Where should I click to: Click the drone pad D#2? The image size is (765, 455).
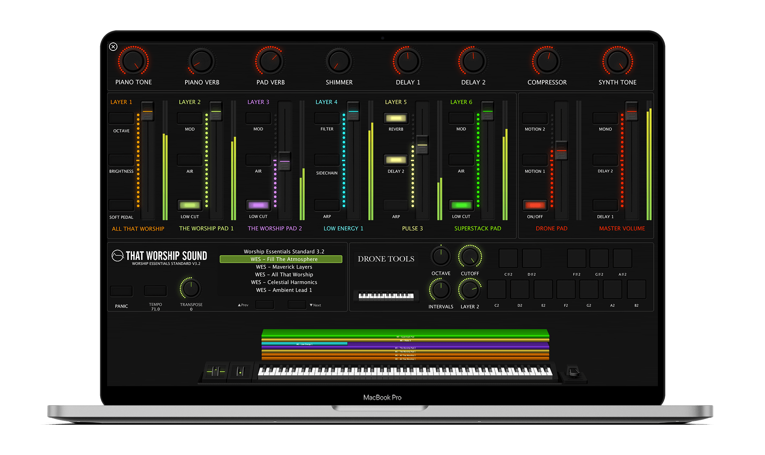[x=532, y=258]
